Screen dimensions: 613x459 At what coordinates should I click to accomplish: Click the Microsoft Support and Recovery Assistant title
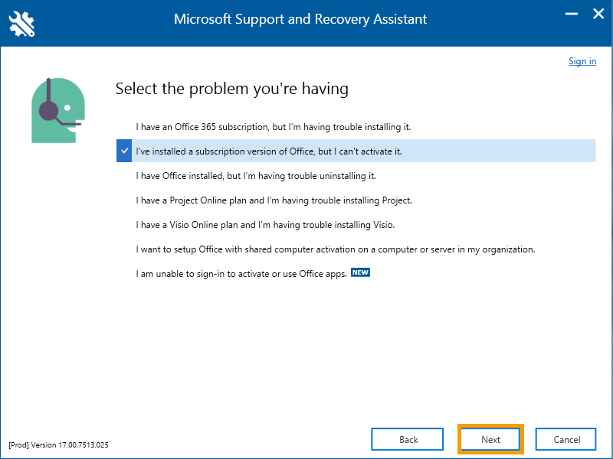[300, 19]
